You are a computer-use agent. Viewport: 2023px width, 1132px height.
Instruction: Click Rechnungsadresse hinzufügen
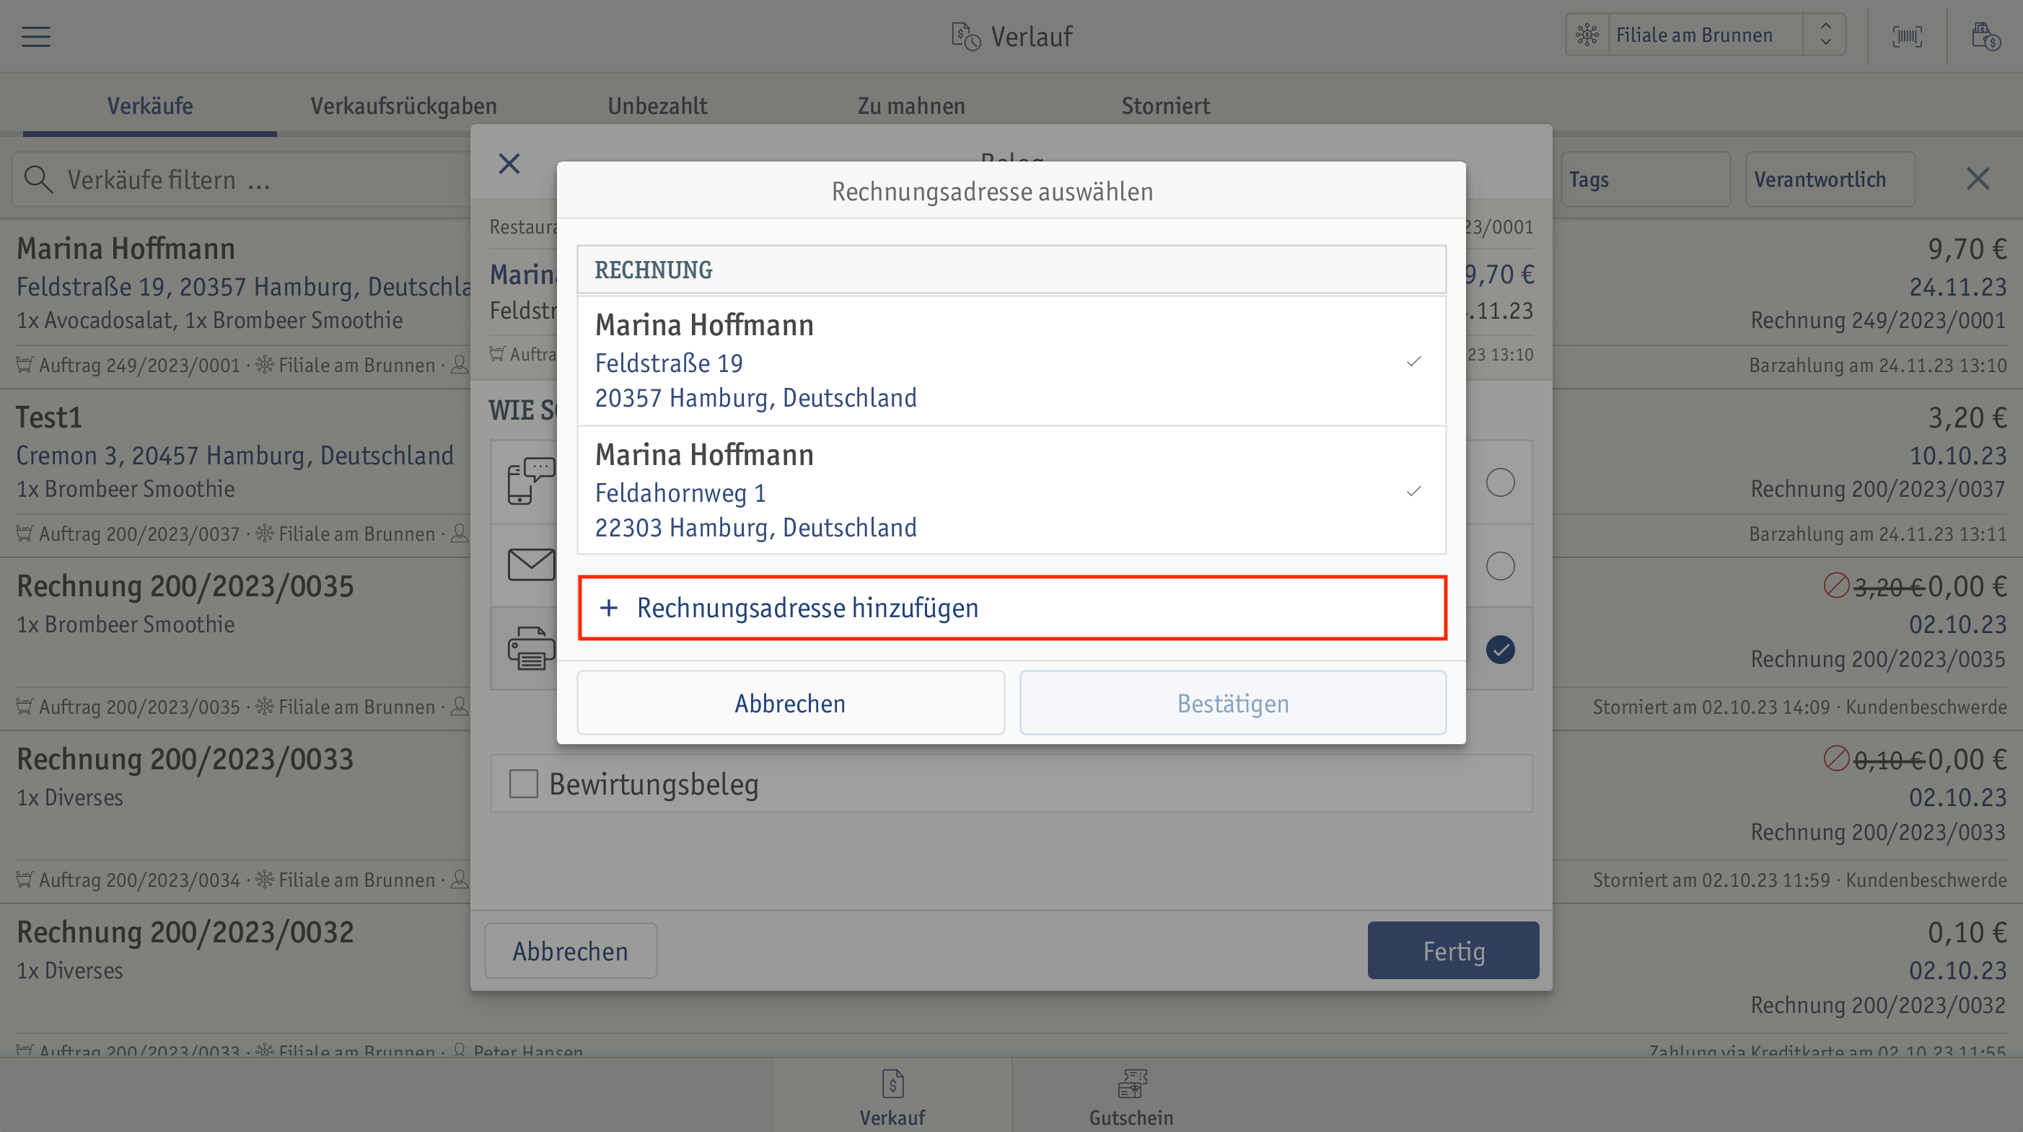1012,609
